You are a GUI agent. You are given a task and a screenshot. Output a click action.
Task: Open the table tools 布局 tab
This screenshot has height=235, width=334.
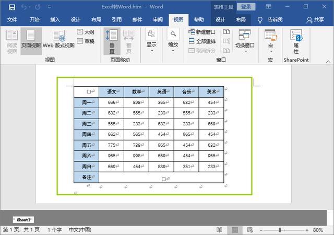pyautogui.click(x=241, y=20)
